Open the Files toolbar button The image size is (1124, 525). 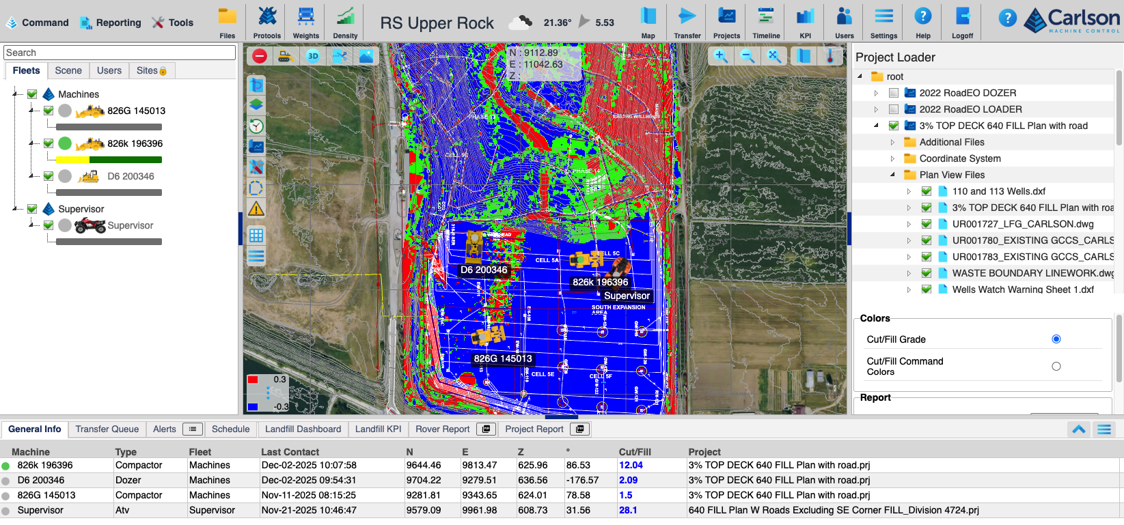point(228,22)
